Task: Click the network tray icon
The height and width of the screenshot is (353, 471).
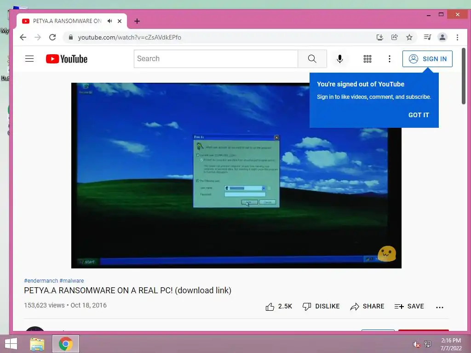Action: click(428, 344)
